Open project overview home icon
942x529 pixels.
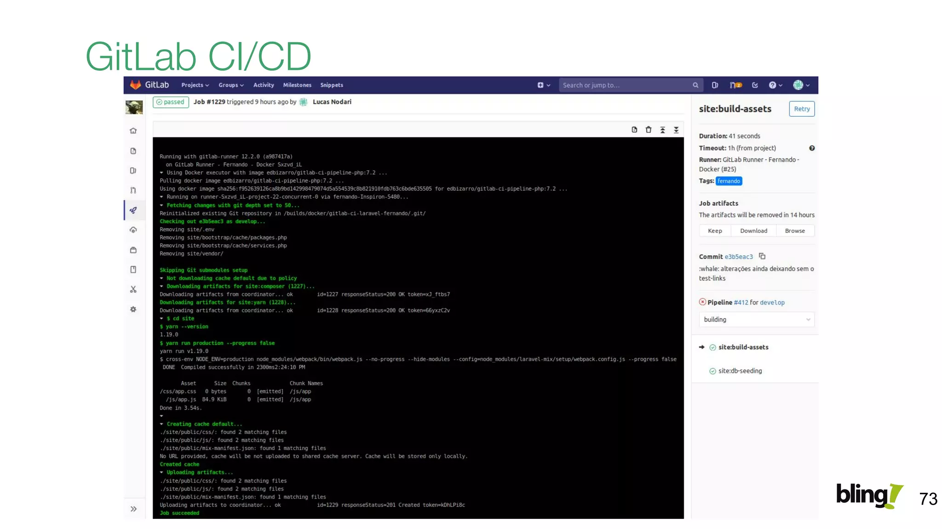[133, 131]
